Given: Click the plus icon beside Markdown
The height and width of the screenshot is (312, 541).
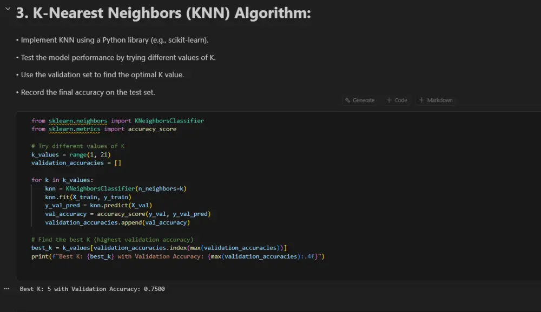Looking at the screenshot, I should tap(421, 100).
